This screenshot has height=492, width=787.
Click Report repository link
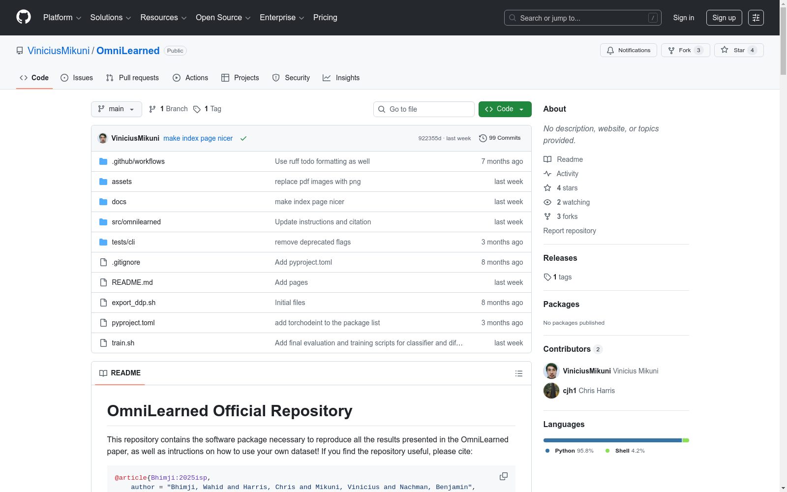(x=570, y=231)
